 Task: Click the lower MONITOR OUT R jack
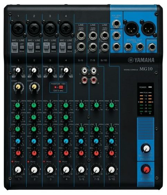[x=117, y=46]
